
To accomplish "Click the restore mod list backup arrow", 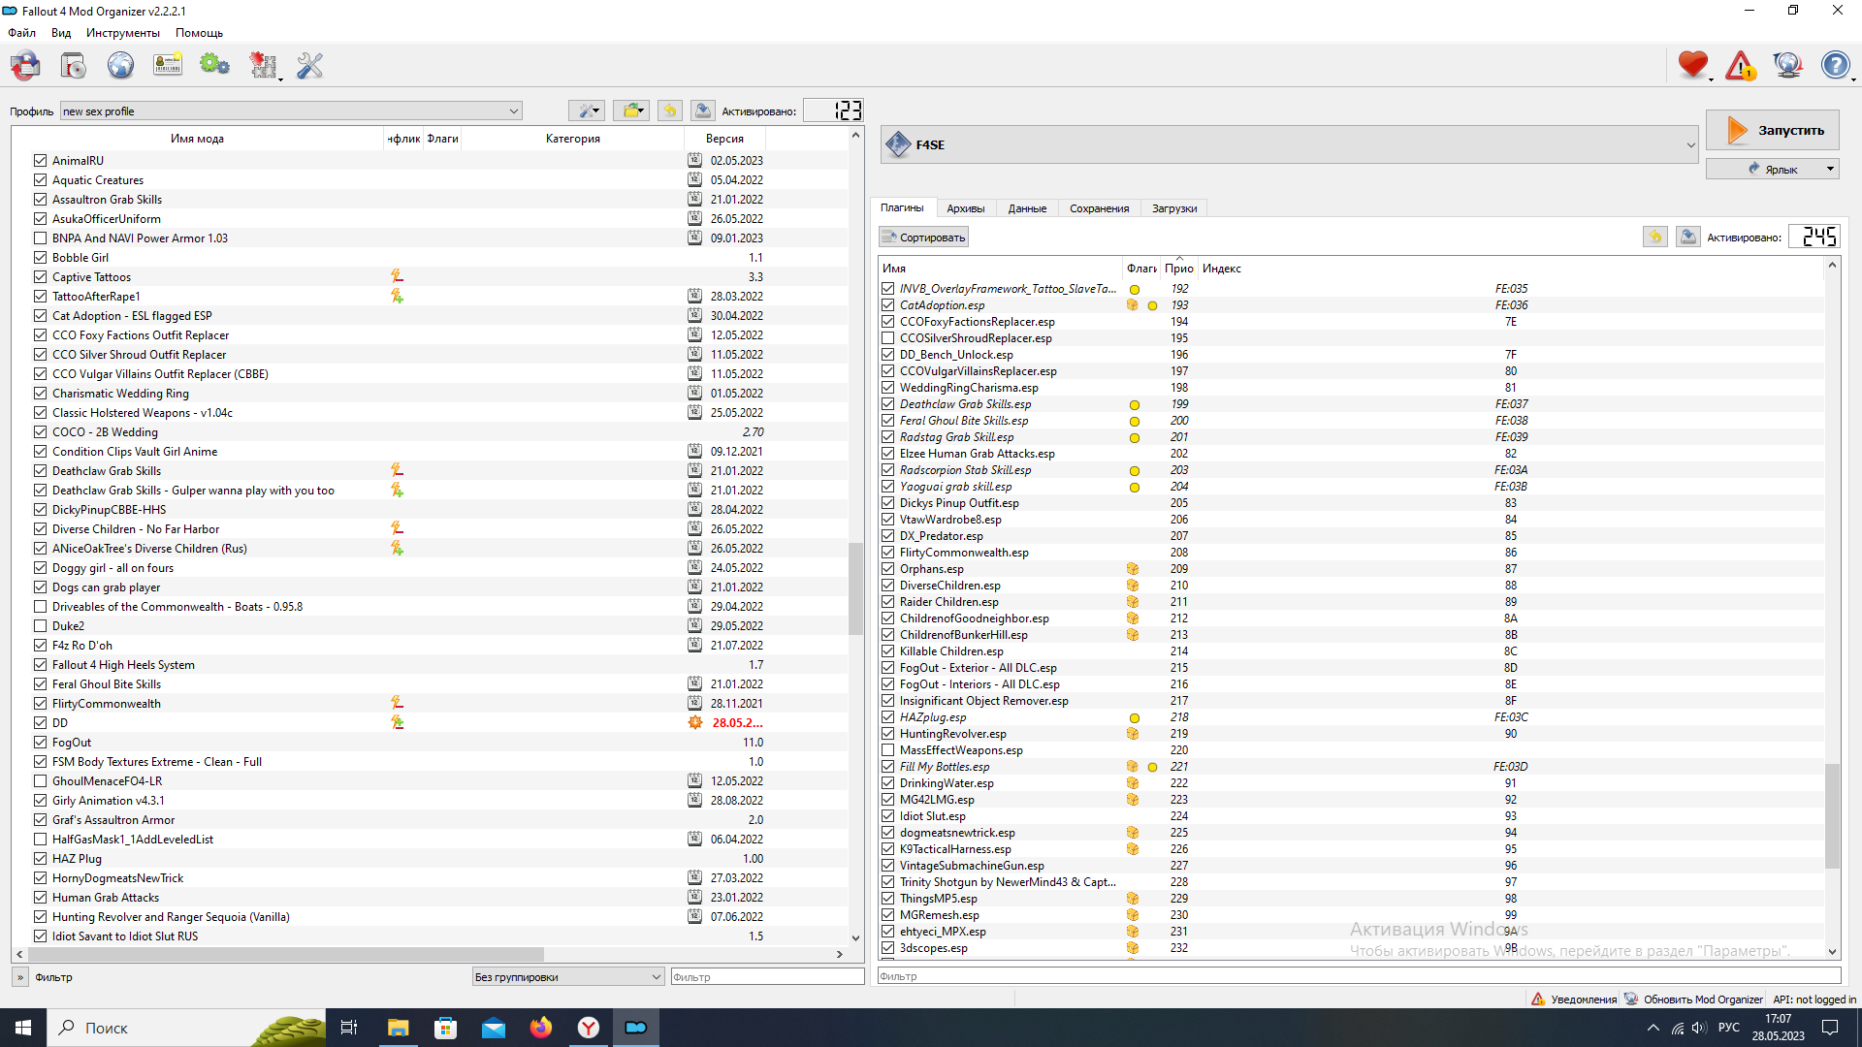I will (x=669, y=111).
